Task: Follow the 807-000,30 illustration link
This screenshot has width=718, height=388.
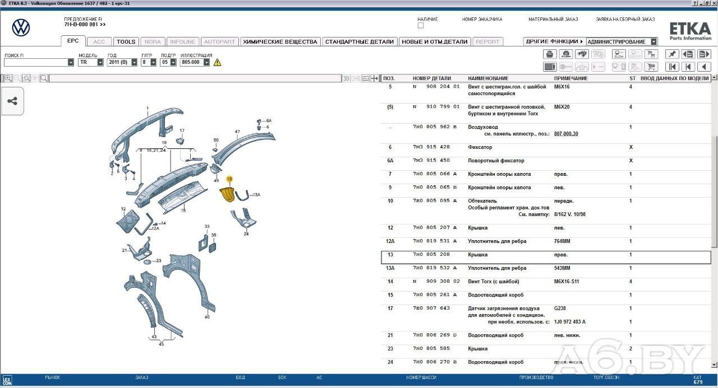Action: click(565, 134)
